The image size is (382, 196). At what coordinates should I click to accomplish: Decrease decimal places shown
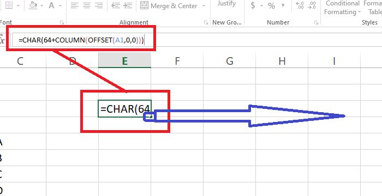312,5
